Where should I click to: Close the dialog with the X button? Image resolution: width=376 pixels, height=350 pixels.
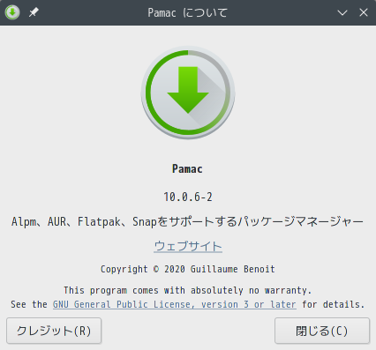(x=364, y=12)
